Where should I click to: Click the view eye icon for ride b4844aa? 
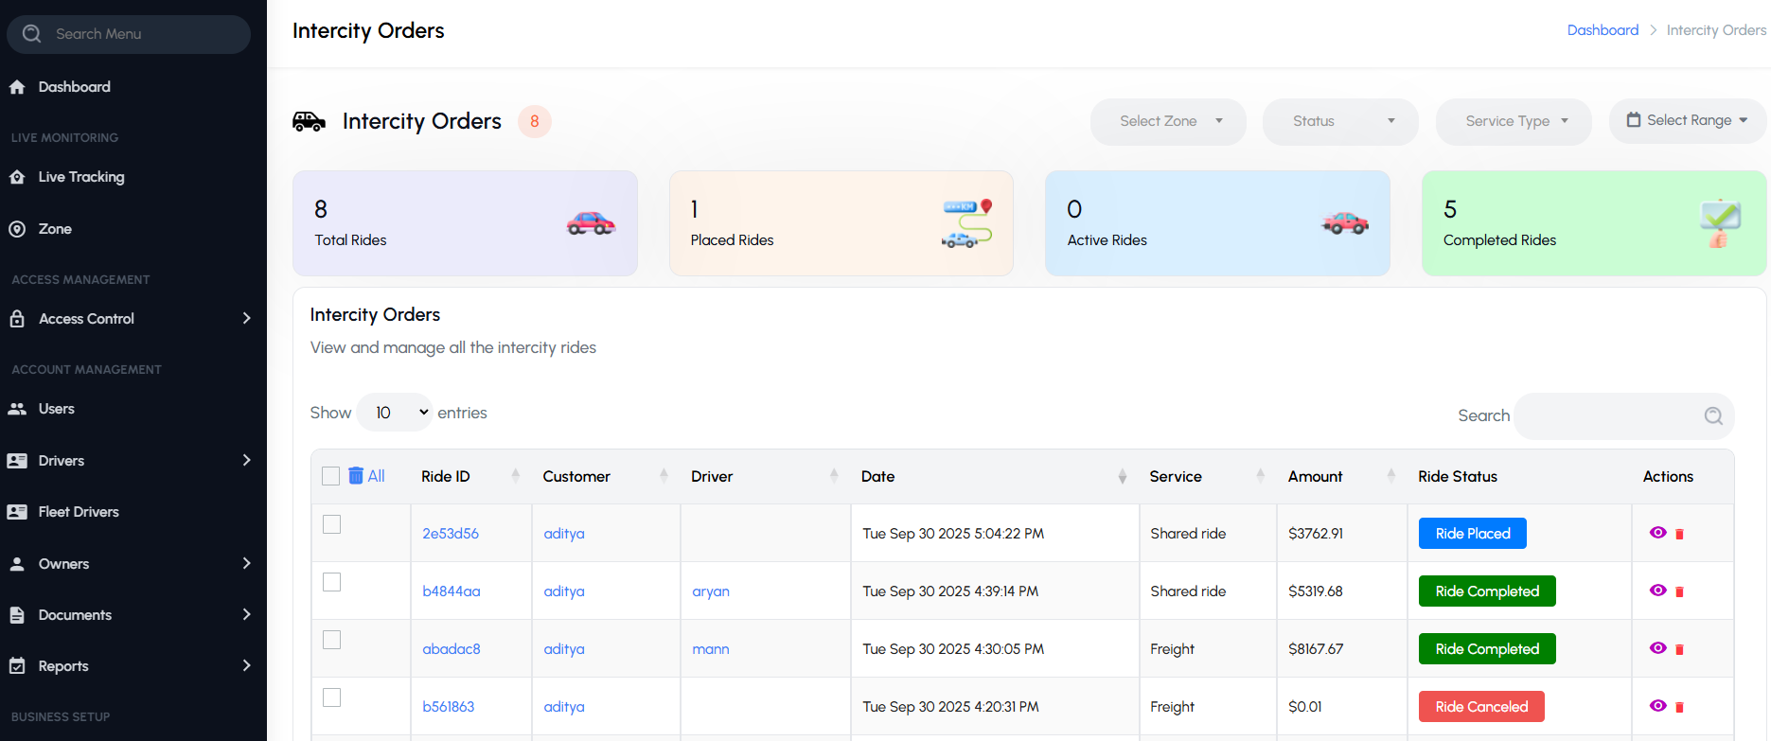[x=1657, y=591]
